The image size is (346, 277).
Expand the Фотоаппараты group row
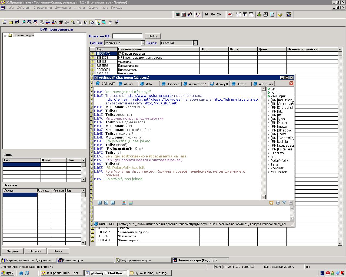pyautogui.click(x=92, y=240)
